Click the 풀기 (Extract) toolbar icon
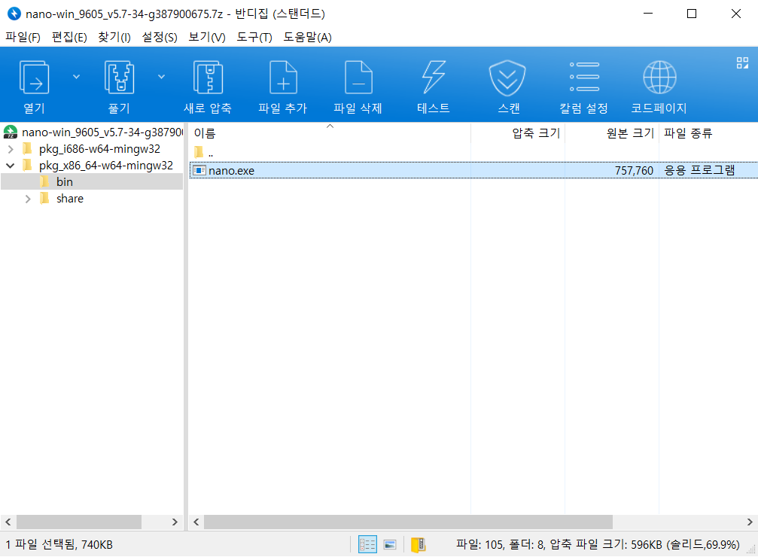The width and height of the screenshot is (758, 557). [118, 76]
